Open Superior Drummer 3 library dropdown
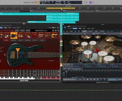The height and width of the screenshot is (101, 122). pyautogui.click(x=112, y=31)
